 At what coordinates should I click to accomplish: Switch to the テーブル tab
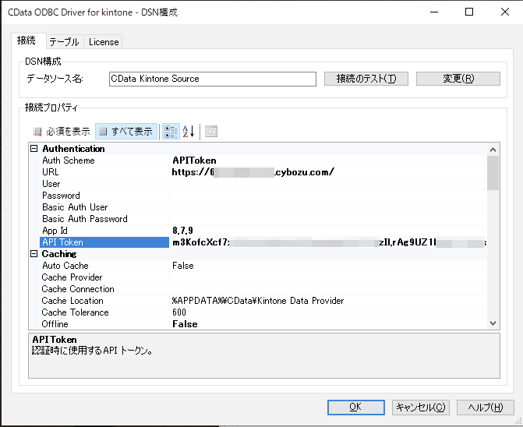point(65,42)
